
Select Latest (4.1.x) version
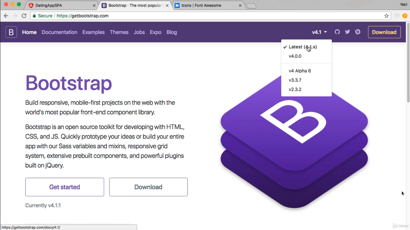click(303, 47)
